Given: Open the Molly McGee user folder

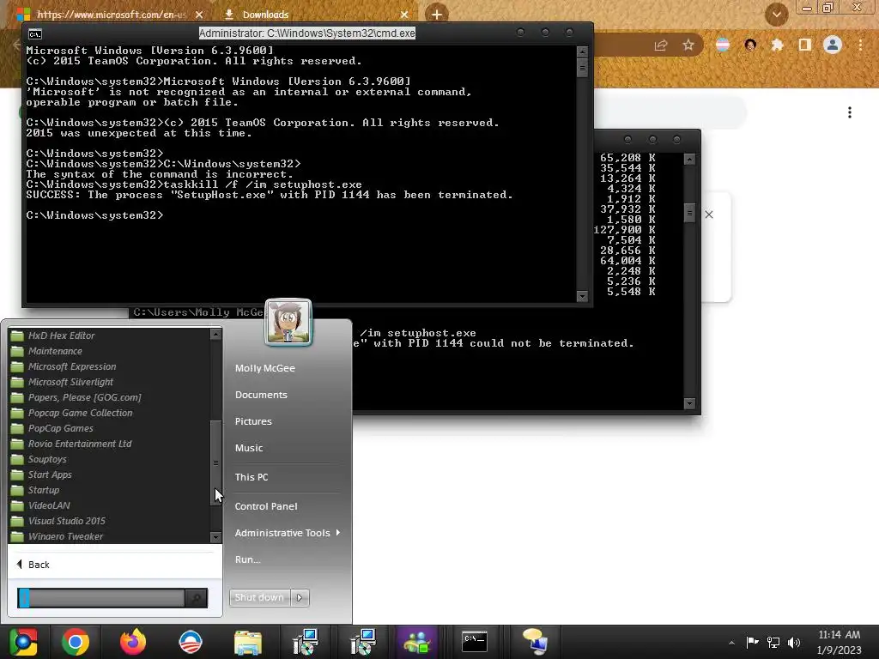Looking at the screenshot, I should (x=264, y=368).
